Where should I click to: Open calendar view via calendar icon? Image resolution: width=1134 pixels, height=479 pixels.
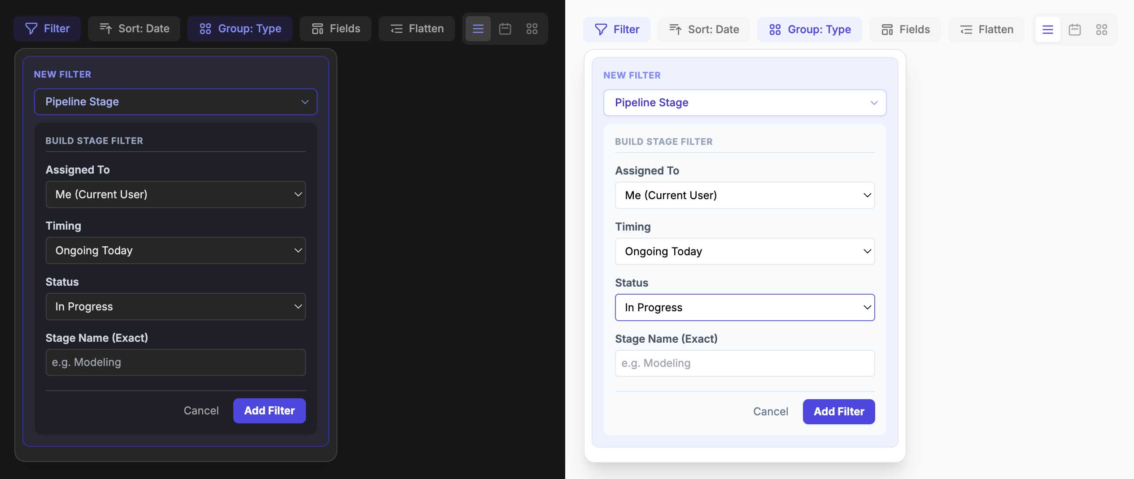tap(506, 28)
